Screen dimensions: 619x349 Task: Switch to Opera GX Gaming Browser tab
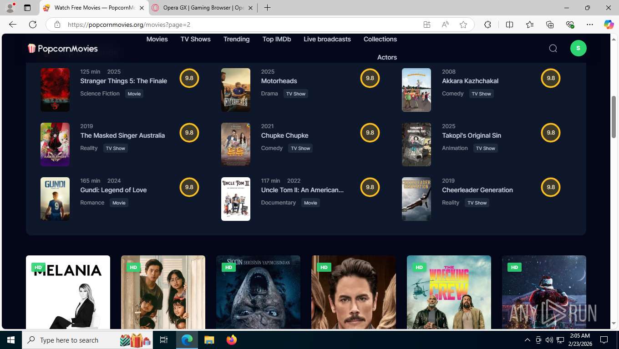(x=203, y=8)
